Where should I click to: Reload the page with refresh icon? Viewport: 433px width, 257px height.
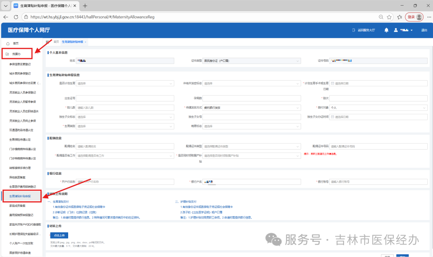click(x=16, y=17)
